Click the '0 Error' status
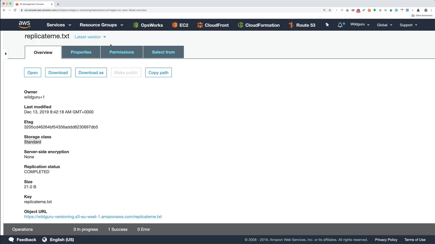Viewport: 435px width, 244px height. (x=144, y=229)
